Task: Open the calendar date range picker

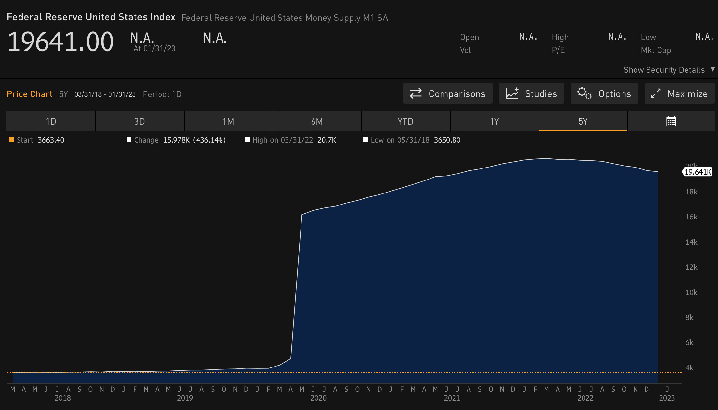Action: click(x=671, y=121)
